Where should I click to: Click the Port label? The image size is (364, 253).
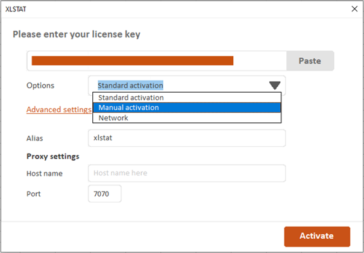[x=34, y=194]
